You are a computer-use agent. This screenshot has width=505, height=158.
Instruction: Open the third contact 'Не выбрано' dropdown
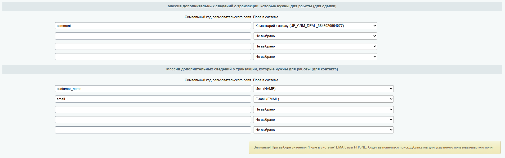(x=323, y=109)
